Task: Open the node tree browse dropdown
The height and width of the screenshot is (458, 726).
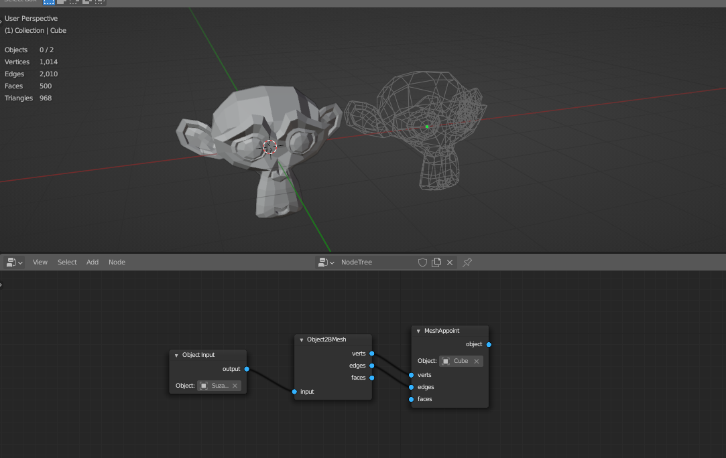Action: [x=326, y=262]
